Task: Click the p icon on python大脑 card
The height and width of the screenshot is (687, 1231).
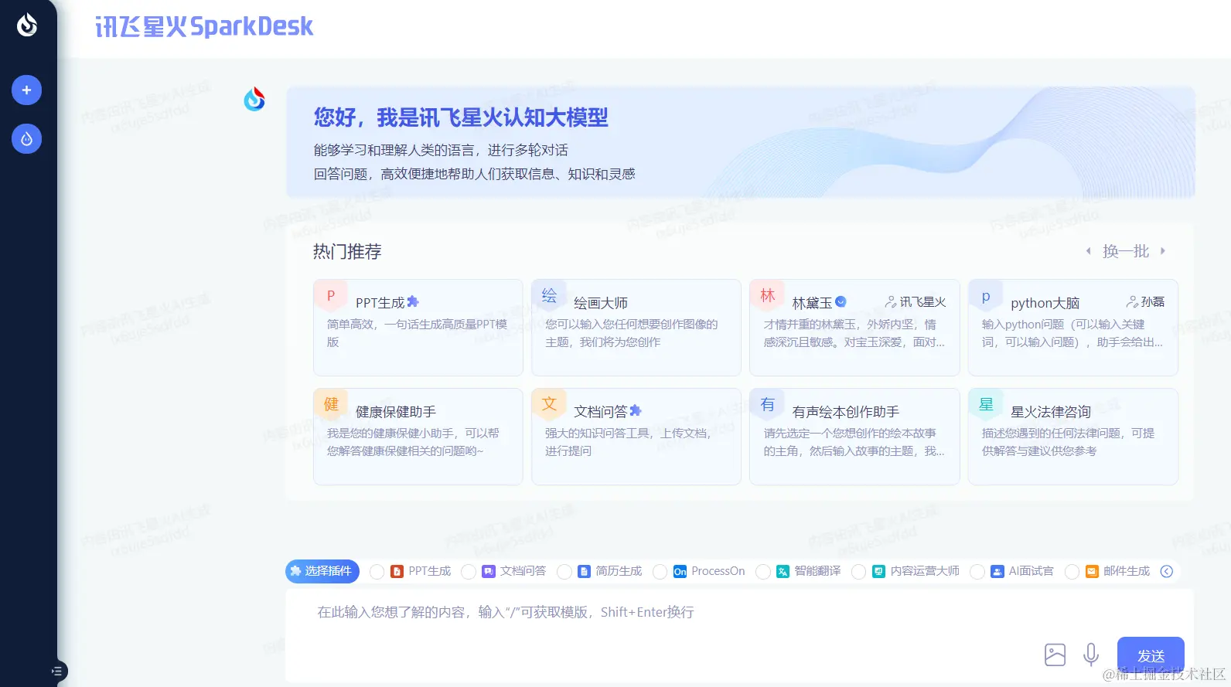Action: click(986, 296)
